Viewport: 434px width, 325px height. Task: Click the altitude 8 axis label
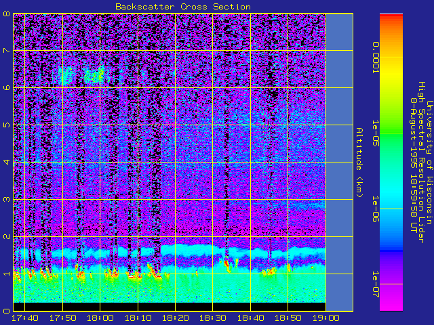point(6,14)
